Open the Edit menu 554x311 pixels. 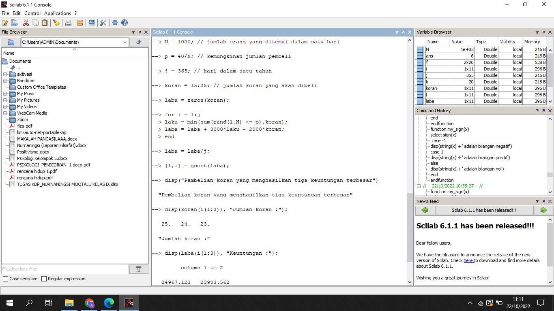pyautogui.click(x=17, y=13)
